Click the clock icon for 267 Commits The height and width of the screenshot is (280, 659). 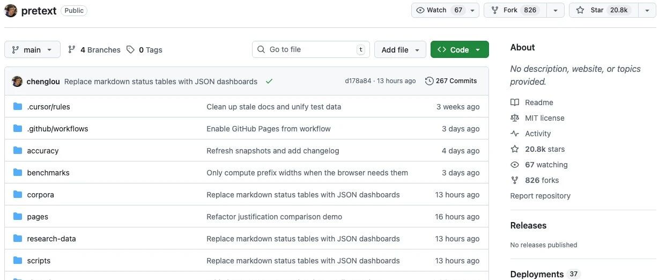(x=429, y=81)
